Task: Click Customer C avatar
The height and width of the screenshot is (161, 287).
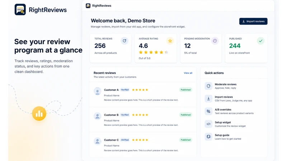Action: 97,141
